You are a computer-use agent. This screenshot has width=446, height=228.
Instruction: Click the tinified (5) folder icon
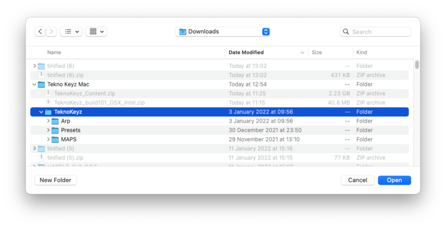41,149
